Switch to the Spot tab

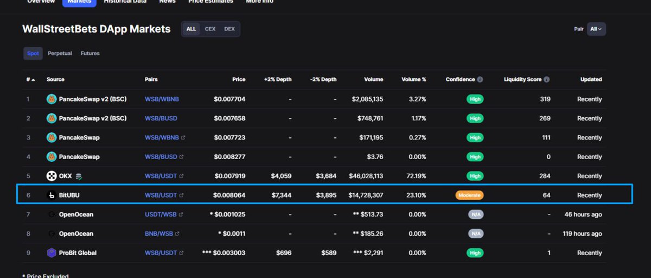[33, 53]
